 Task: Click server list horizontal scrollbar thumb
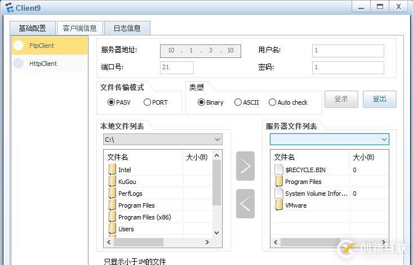[x=310, y=242]
